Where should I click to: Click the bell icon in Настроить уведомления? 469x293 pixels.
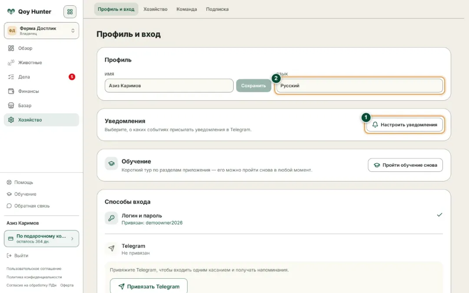pyautogui.click(x=375, y=125)
